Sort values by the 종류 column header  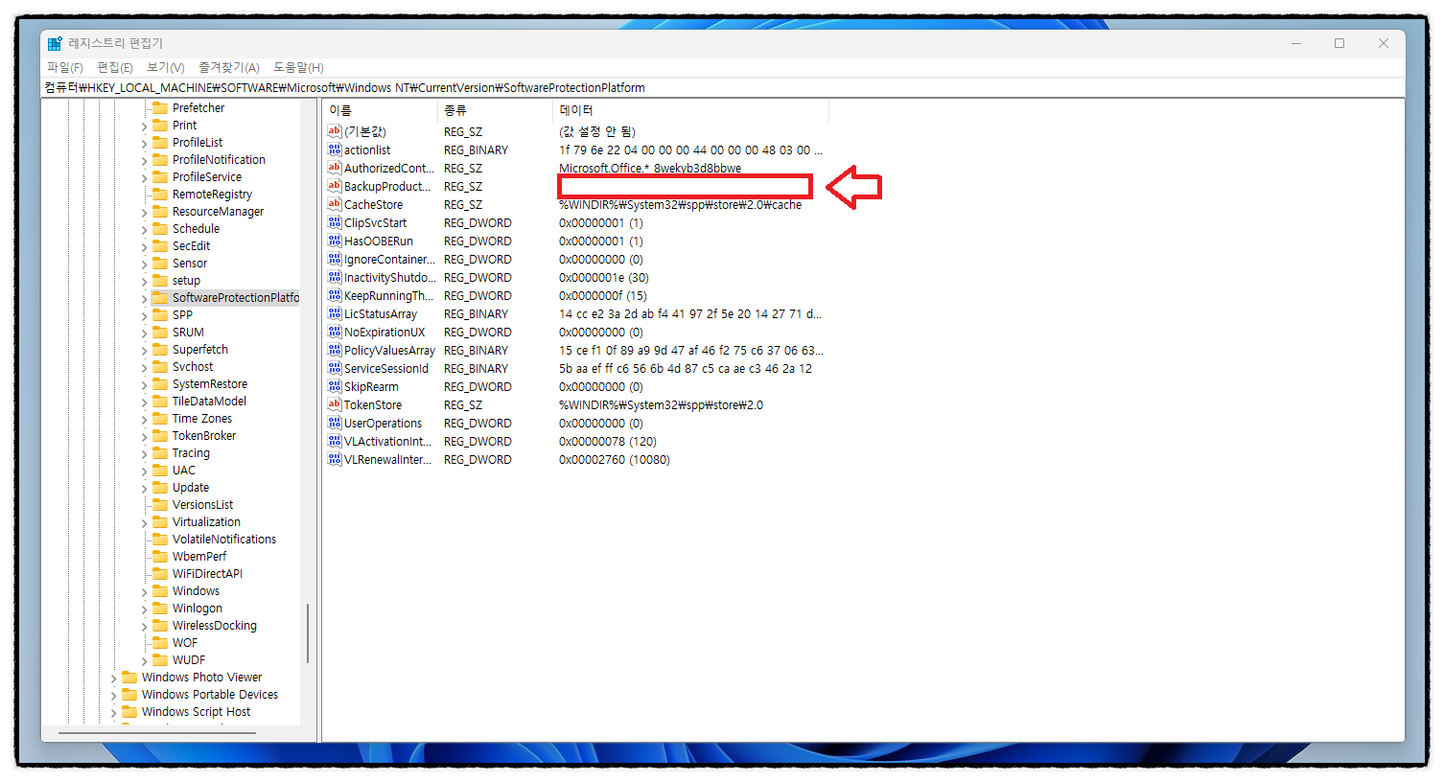pyautogui.click(x=495, y=110)
